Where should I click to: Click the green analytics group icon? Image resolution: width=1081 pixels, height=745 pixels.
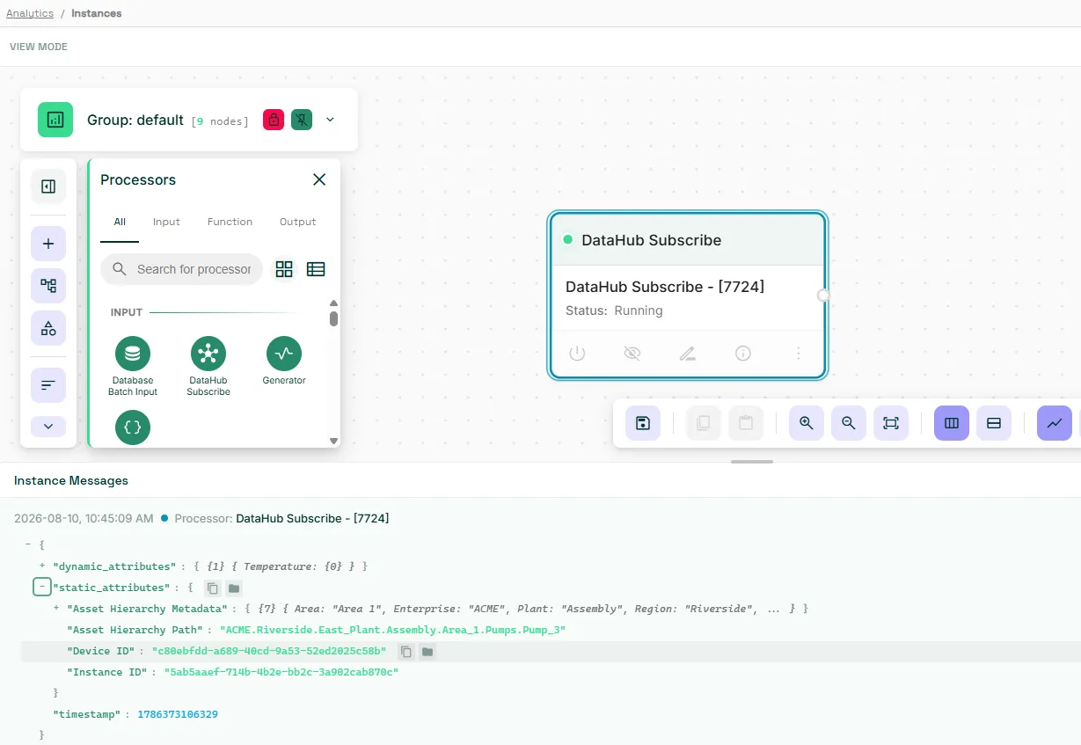coord(55,120)
